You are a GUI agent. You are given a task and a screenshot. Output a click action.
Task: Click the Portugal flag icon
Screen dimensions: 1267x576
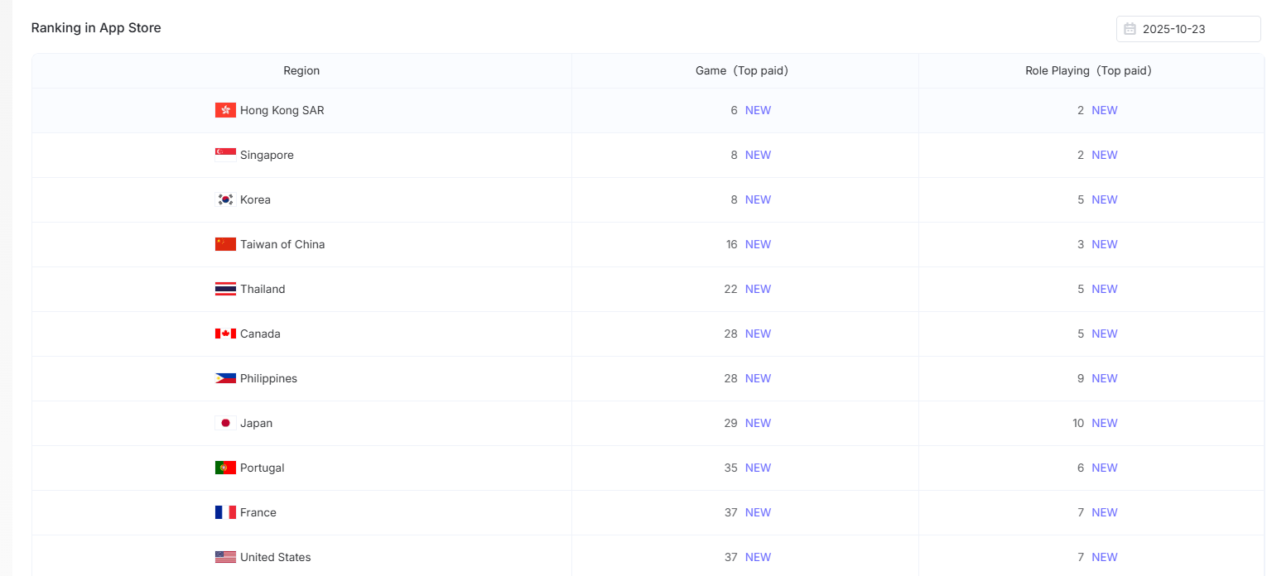(x=225, y=468)
